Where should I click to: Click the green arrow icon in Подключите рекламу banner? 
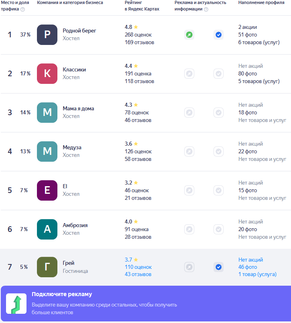[x=16, y=304]
